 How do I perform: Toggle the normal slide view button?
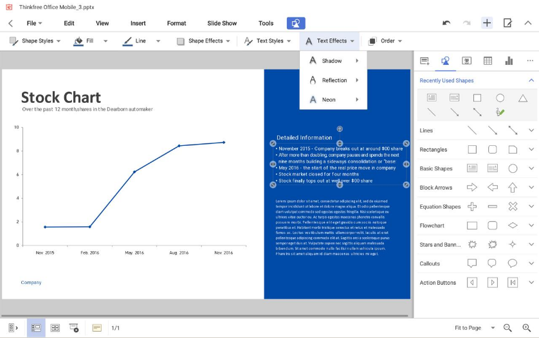coord(36,328)
